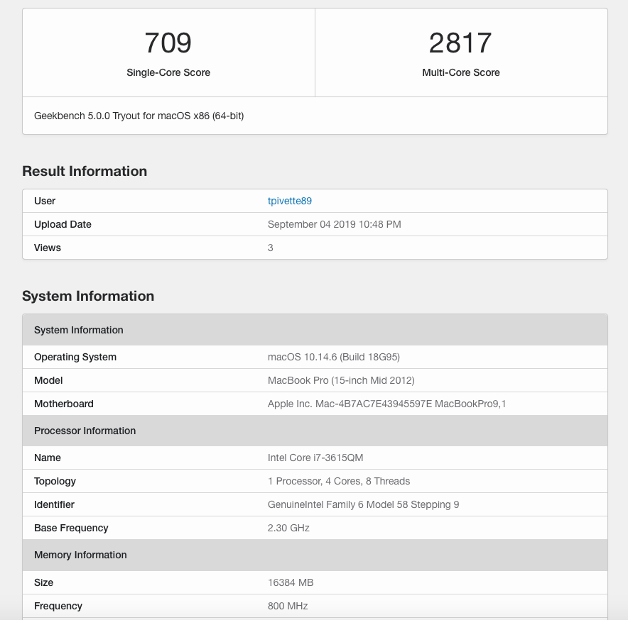Select the 1 Processor, 4 Cores, 8 Threads value
This screenshot has width=628, height=620.
339,481
